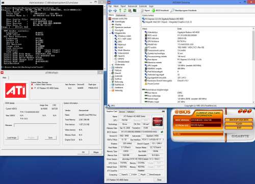Select ATI Radeon HD 4600 Series row in ATIWinflash
The image size is (255, 184).
[65, 88]
